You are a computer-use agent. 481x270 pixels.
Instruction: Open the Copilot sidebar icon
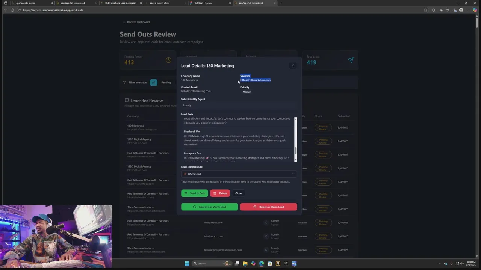point(475,10)
